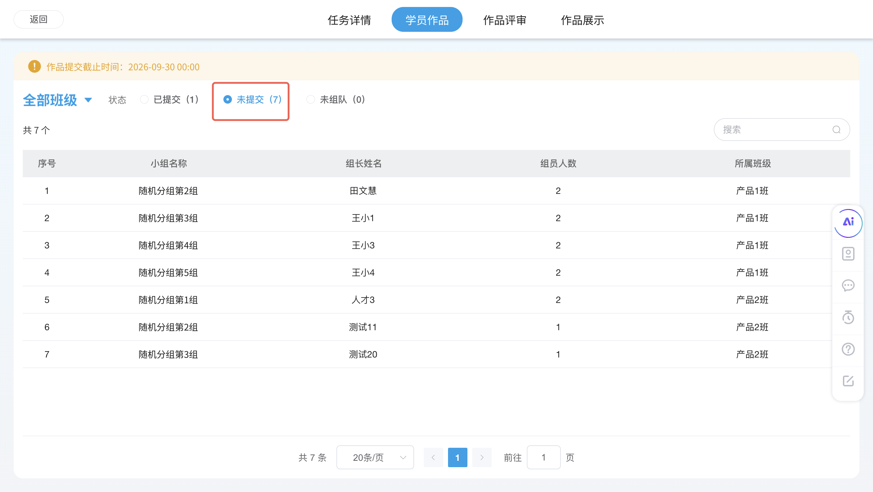
Task: Expand the 全部班级 class dropdown
Action: (57, 100)
